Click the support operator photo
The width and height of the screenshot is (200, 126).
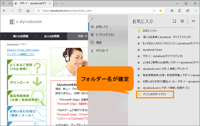click(70, 62)
